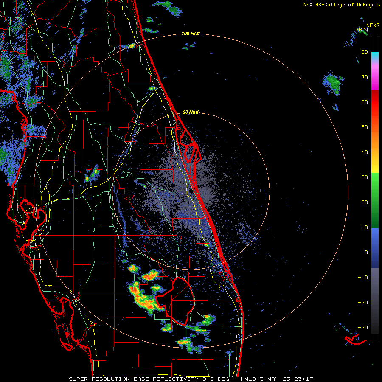
Task: Click the -10 value on dBZ scale
Action: 363,278
